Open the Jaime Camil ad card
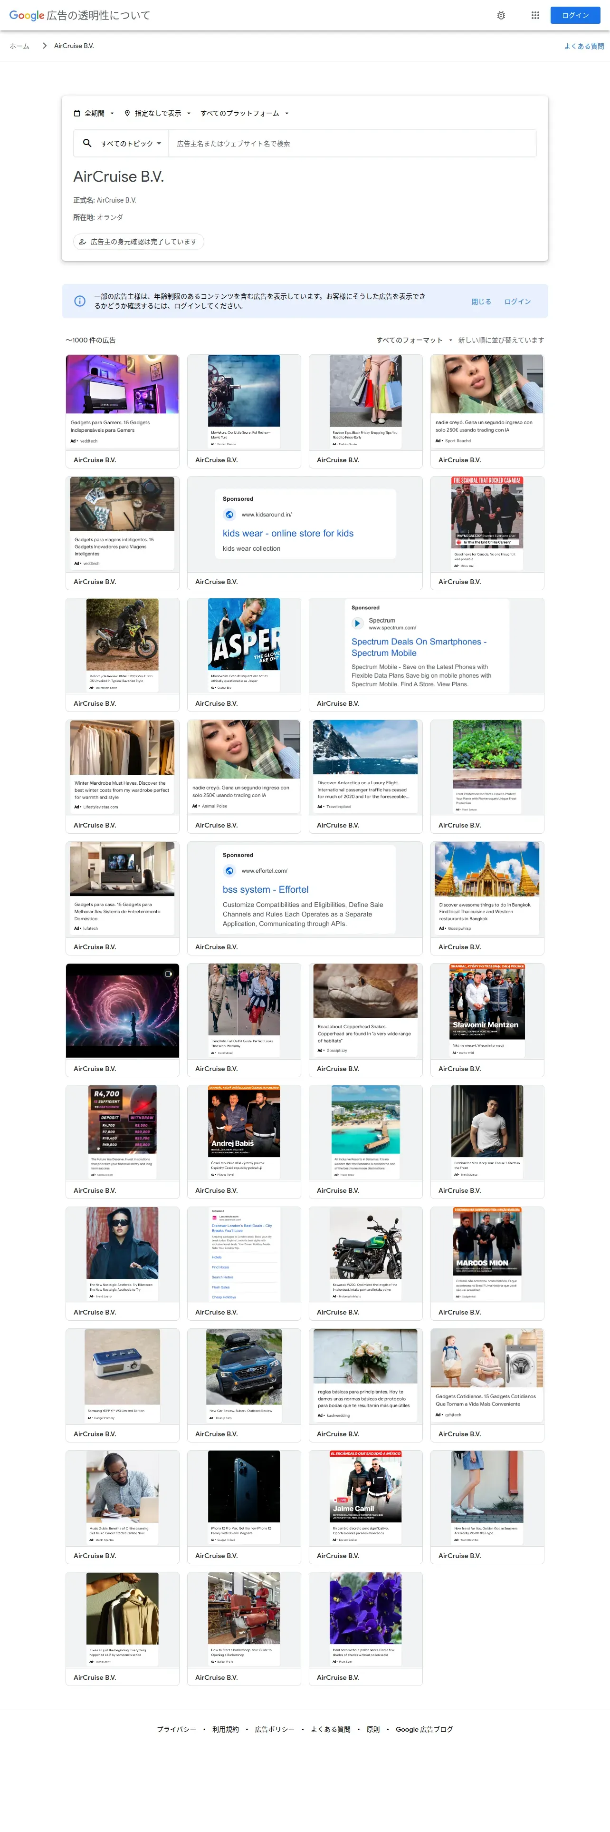The height and width of the screenshot is (1832, 610). click(x=365, y=1507)
